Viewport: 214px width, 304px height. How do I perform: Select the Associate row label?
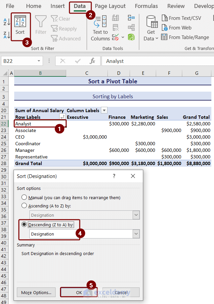coord(40,130)
